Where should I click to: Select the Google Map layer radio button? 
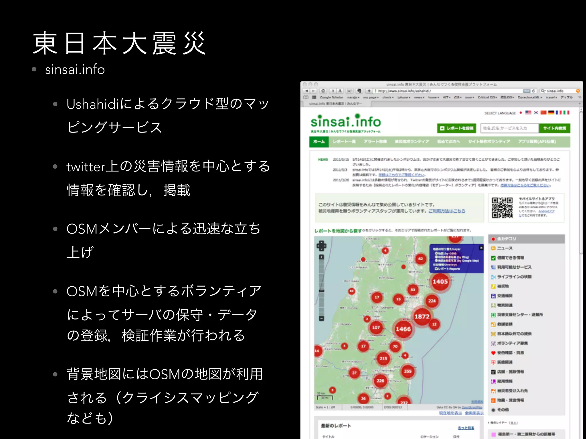[437, 260]
